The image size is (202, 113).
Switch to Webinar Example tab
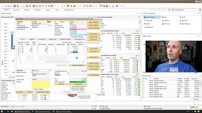[x=65, y=39]
